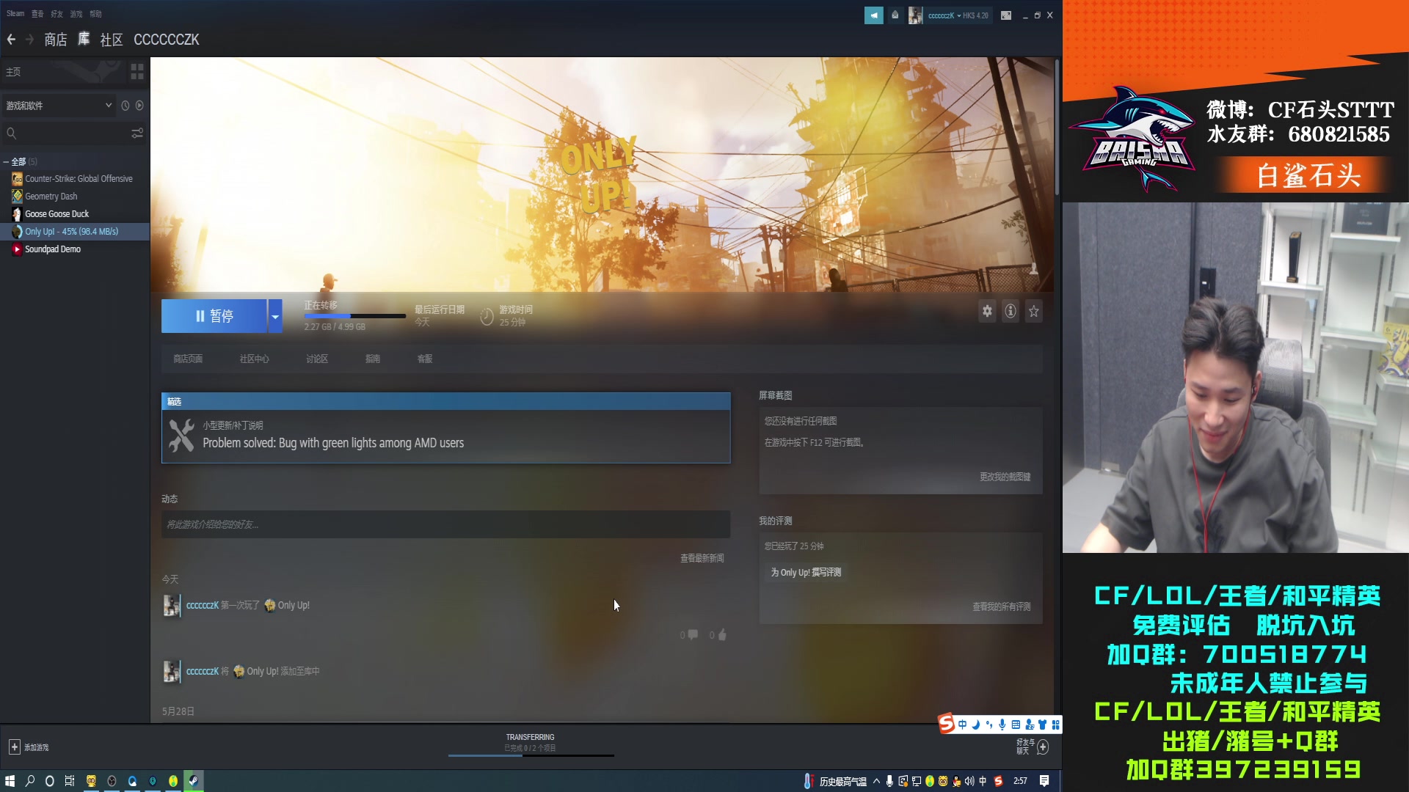Go to the 社区 tab
Image resolution: width=1409 pixels, height=792 pixels.
pos(112,40)
